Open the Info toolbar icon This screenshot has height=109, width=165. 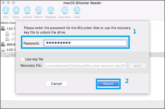(x=6, y=10)
